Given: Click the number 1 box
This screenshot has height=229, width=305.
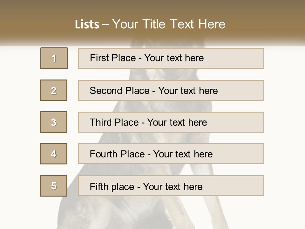Looking at the screenshot, I should coord(54,58).
